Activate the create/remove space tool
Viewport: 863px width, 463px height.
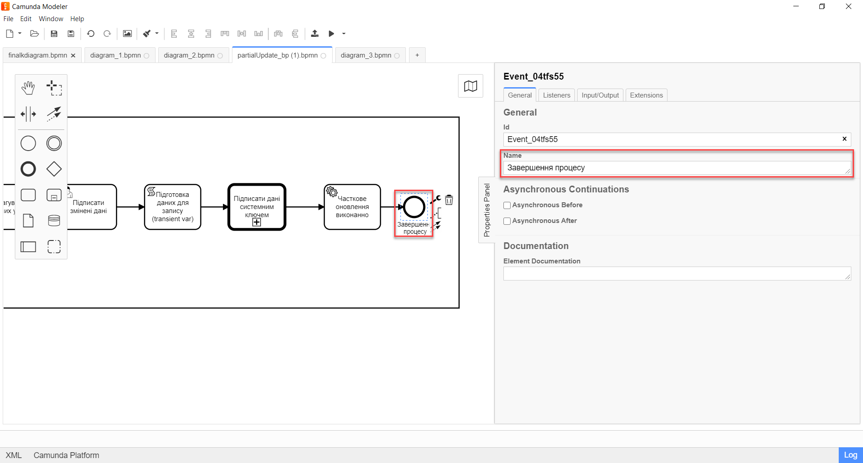(x=28, y=114)
